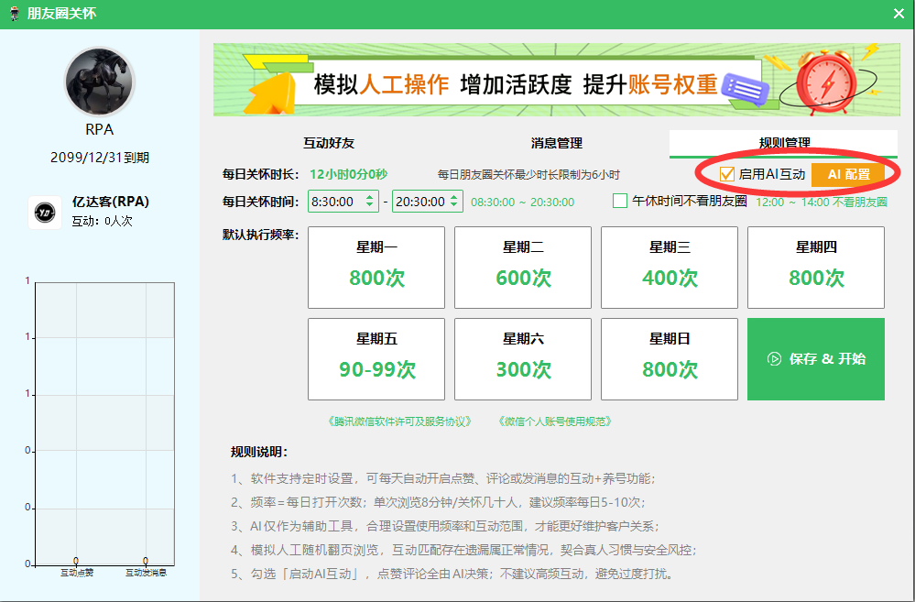Click the 保存 & 开始 button
The height and width of the screenshot is (602, 915).
pyautogui.click(x=815, y=359)
